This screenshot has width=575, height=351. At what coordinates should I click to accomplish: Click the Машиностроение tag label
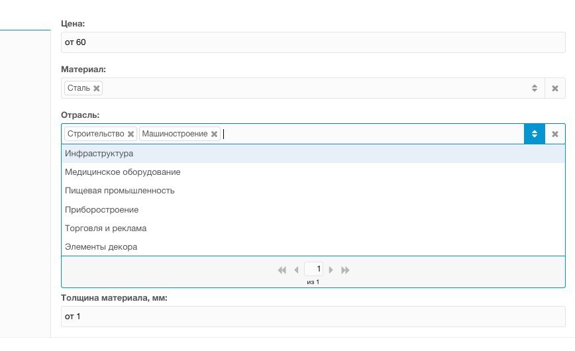[x=175, y=134]
